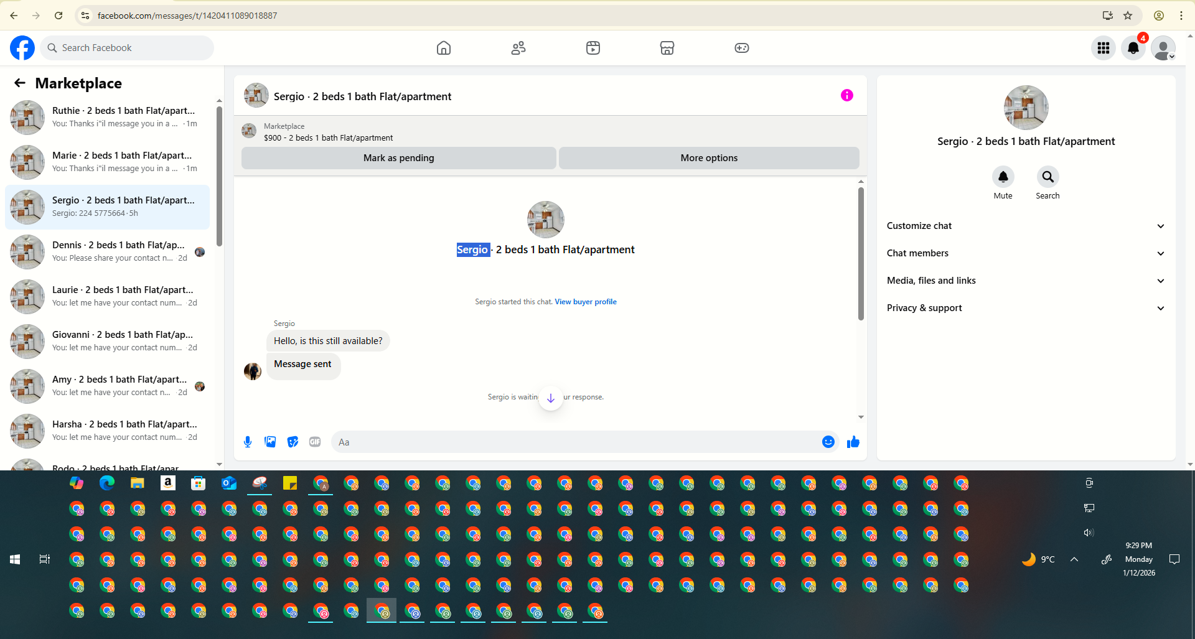Open the Chrome three-dot menu
The image size is (1195, 639).
coord(1181,16)
